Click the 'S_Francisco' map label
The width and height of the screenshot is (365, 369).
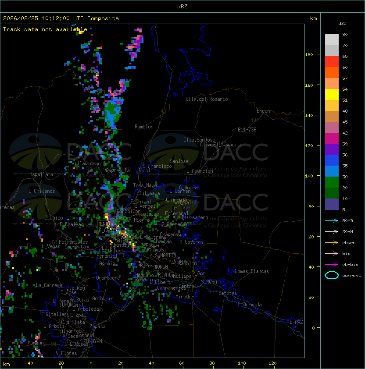pos(157,166)
